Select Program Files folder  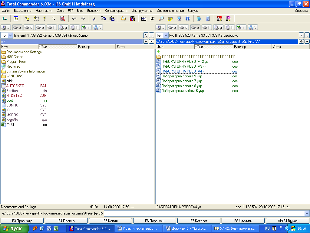click(x=16, y=62)
